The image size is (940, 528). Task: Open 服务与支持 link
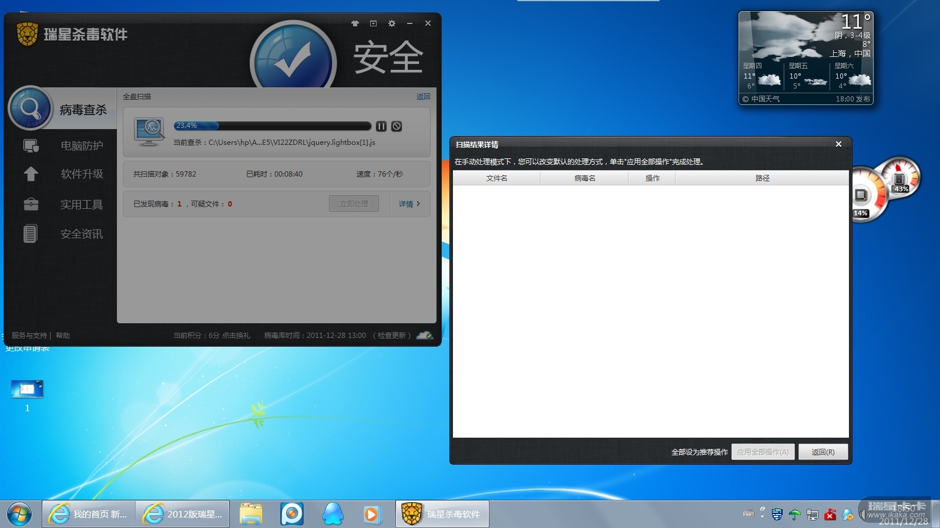29,336
